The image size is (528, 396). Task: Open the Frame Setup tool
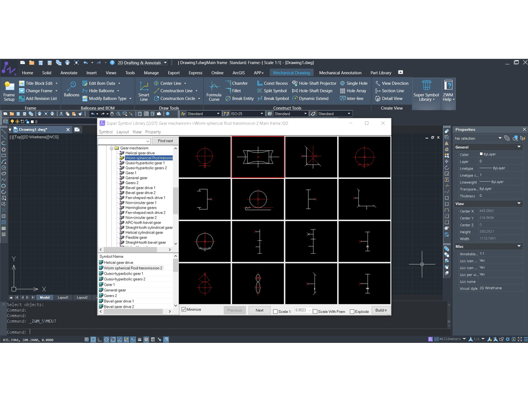pos(9,90)
